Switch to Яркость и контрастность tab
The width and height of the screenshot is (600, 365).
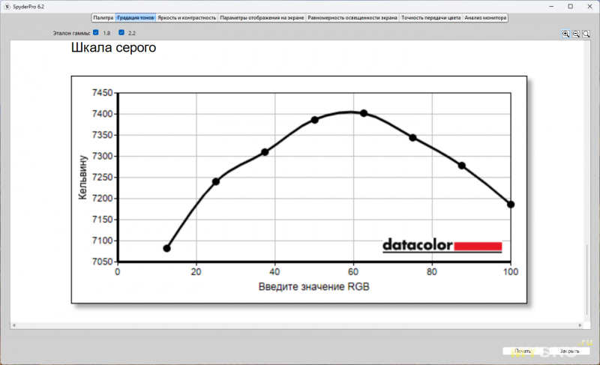pos(187,17)
